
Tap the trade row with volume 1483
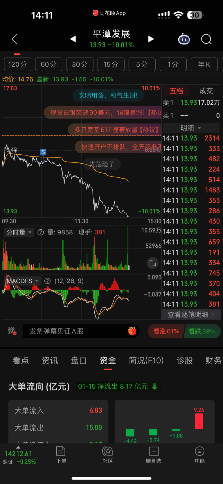tap(191, 190)
